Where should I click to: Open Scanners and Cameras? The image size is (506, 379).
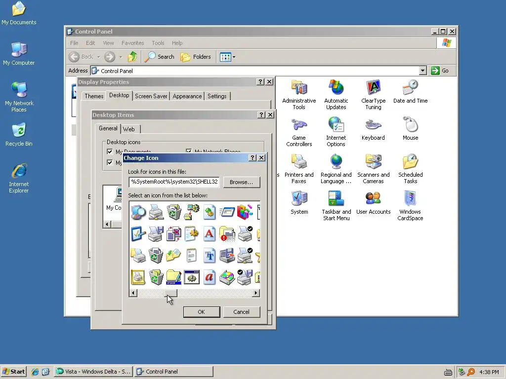(x=374, y=169)
